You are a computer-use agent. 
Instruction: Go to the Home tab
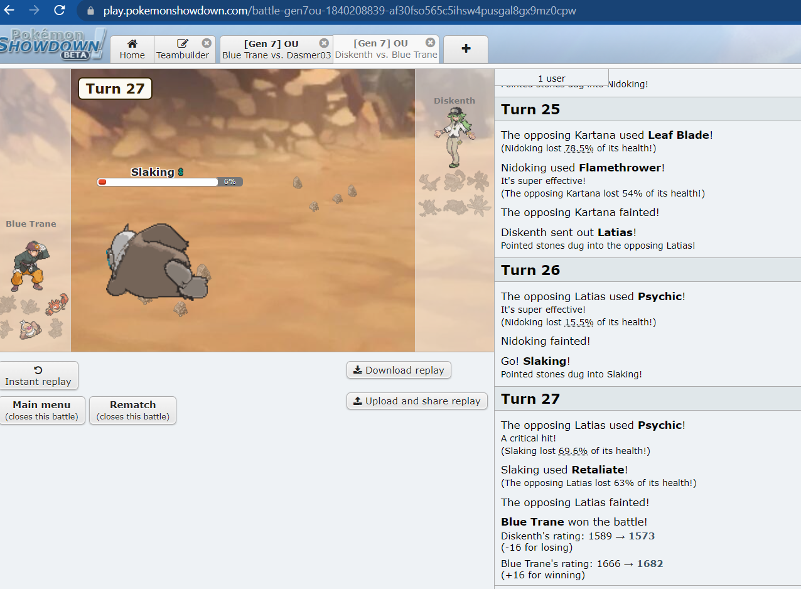pos(132,49)
